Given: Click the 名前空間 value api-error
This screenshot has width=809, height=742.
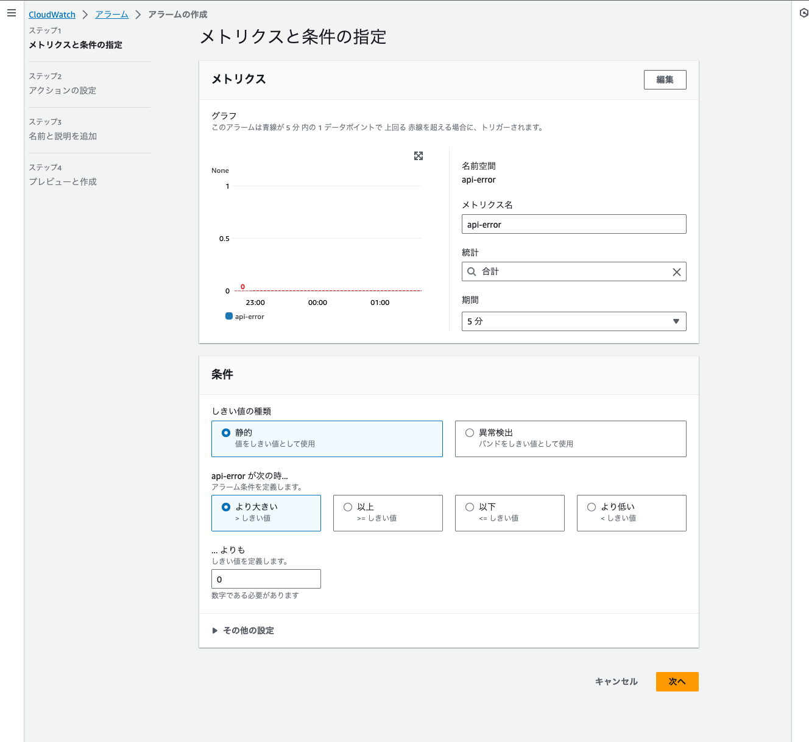Looking at the screenshot, I should pos(479,180).
